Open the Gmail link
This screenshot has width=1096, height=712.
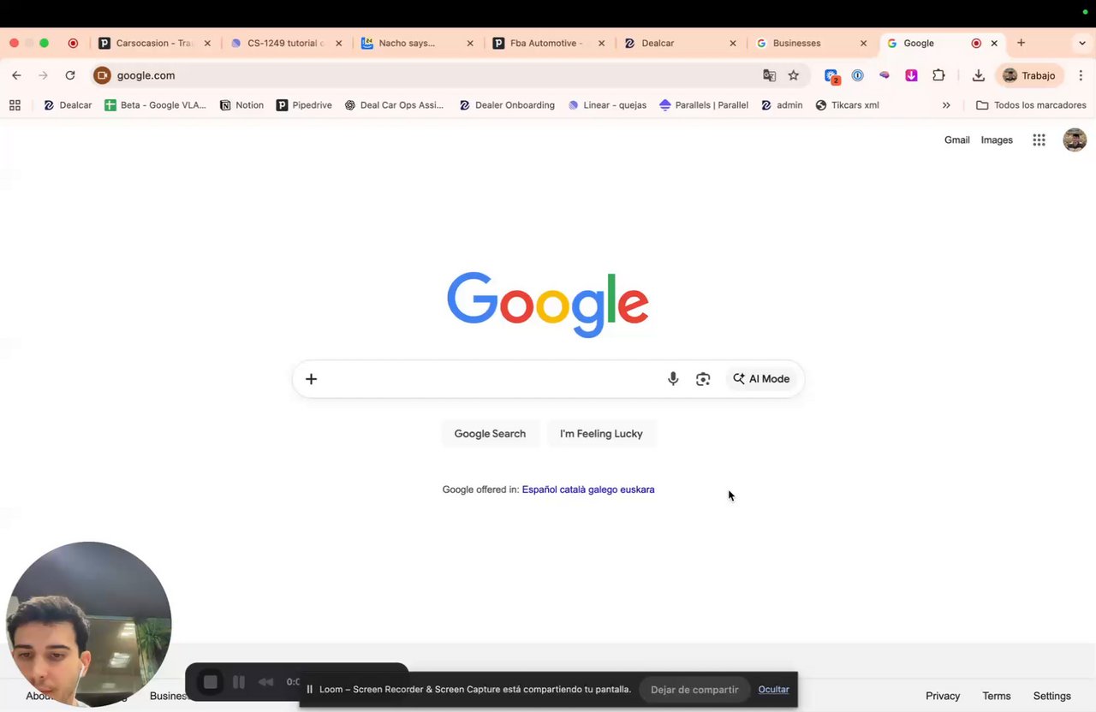pos(956,140)
